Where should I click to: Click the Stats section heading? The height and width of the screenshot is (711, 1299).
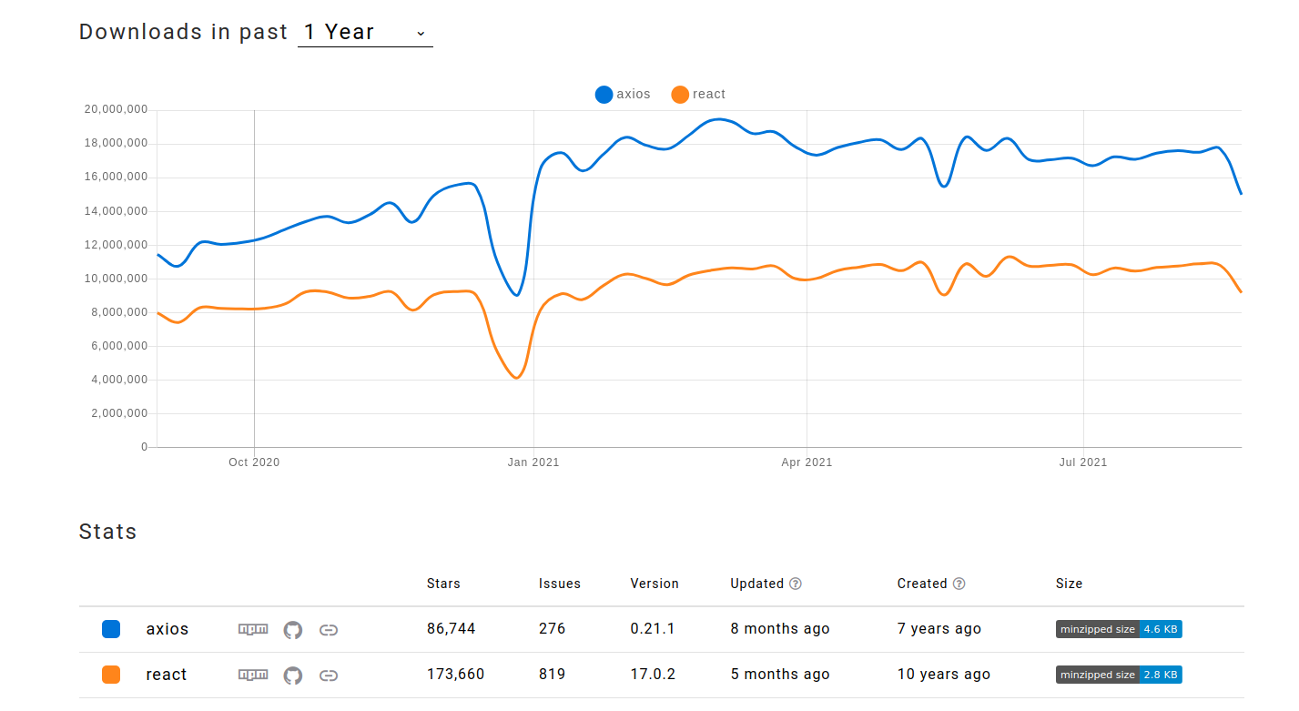pyautogui.click(x=108, y=532)
